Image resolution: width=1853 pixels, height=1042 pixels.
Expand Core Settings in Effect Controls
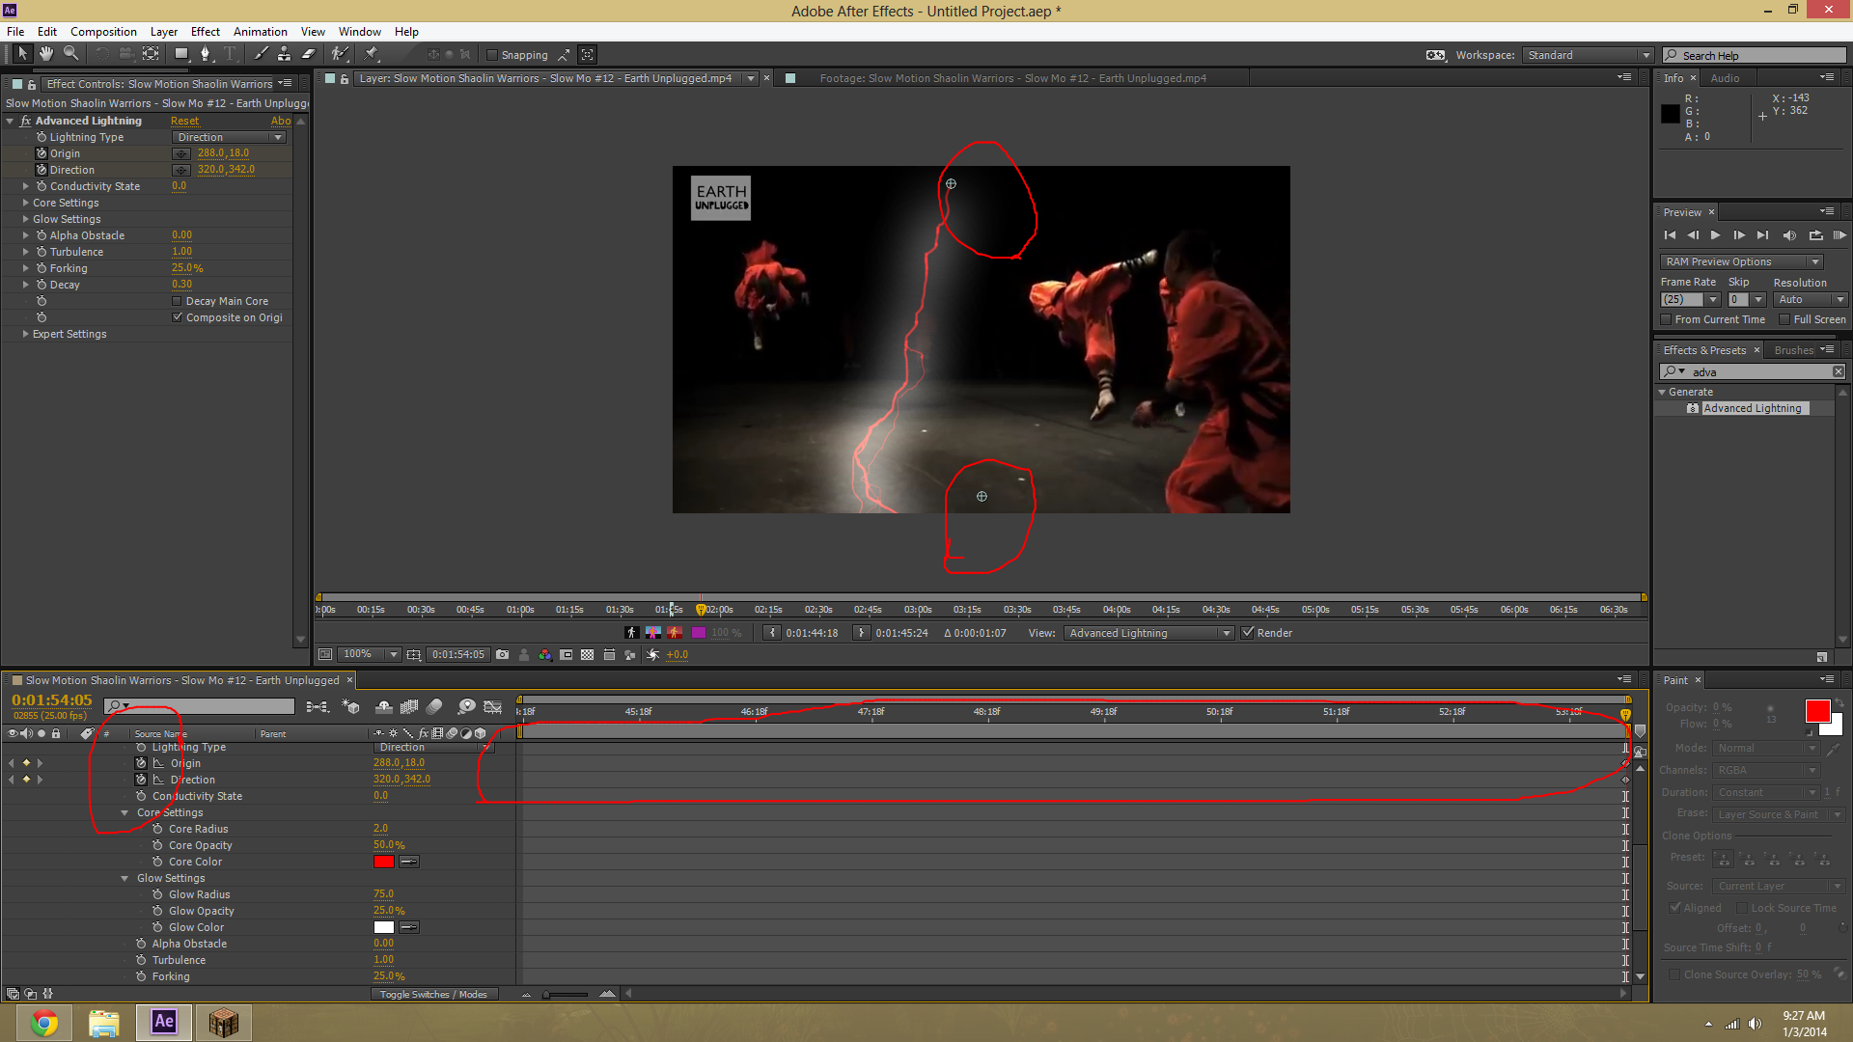25,203
